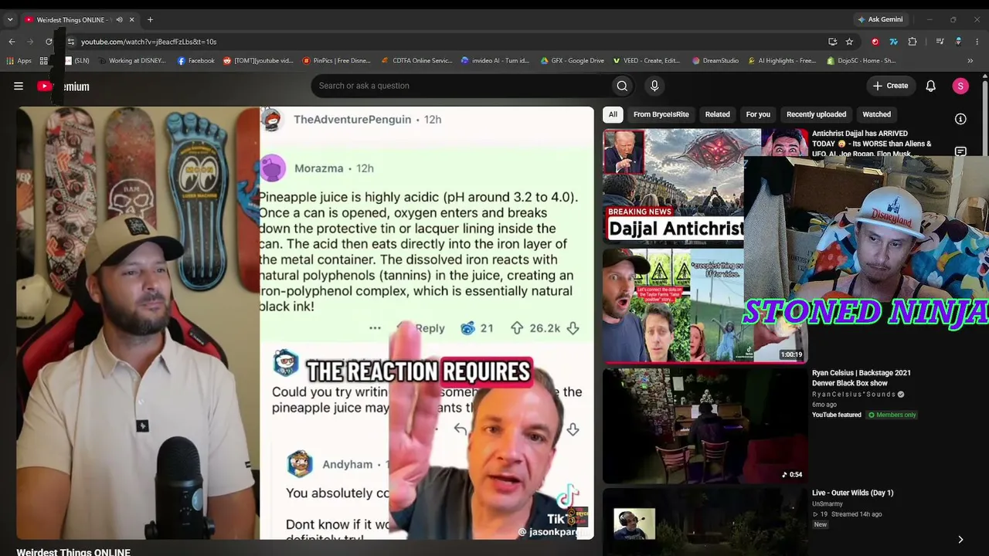
Task: Select the Recently uploaded filter chip
Action: pyautogui.click(x=816, y=114)
